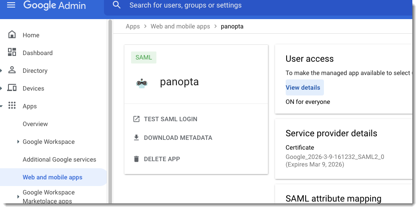Select Web and mobile apps menu item
This screenshot has height=210, width=419.
click(52, 177)
